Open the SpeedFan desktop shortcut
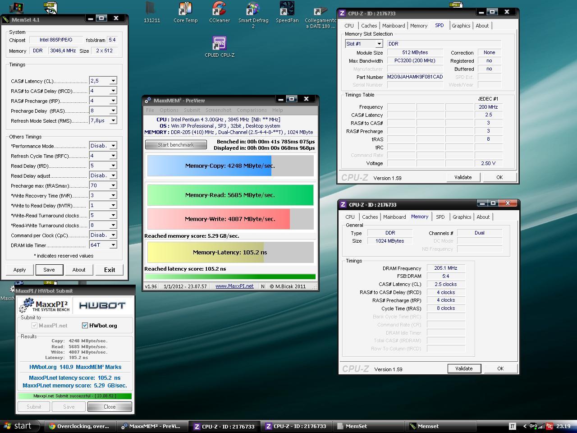This screenshot has width=577, height=433. (x=287, y=12)
